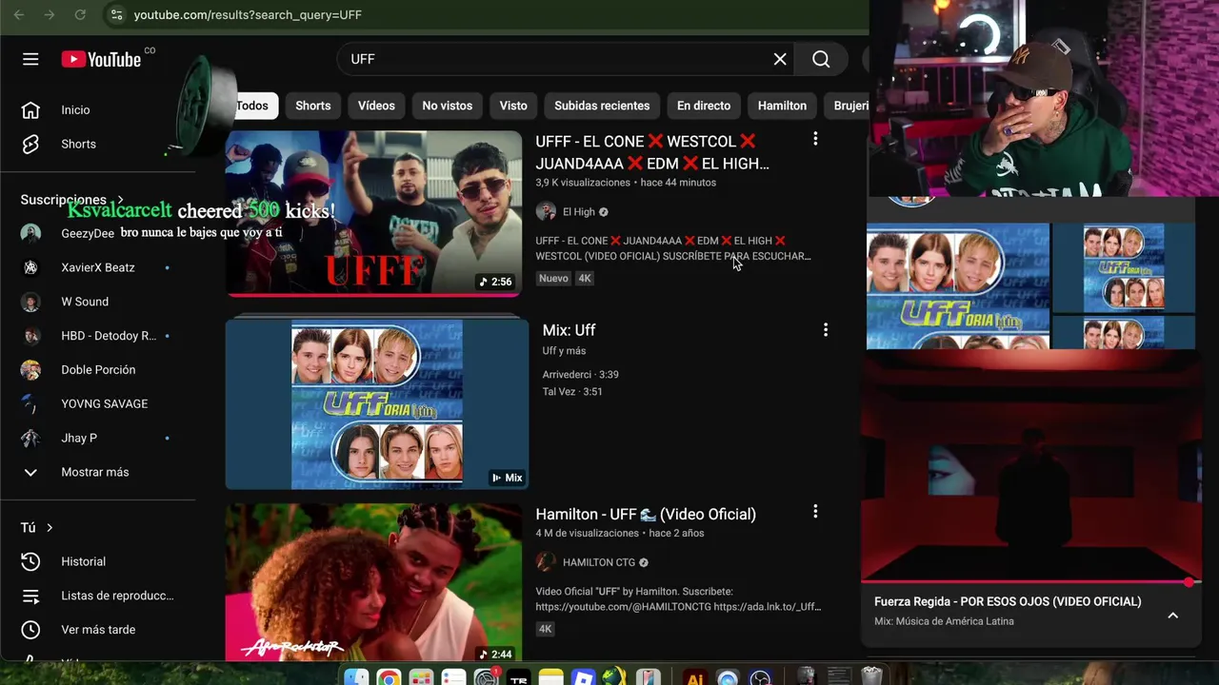Click the HAMILTON CTG channel avatar
Screen dimensions: 1219x685
point(546,562)
